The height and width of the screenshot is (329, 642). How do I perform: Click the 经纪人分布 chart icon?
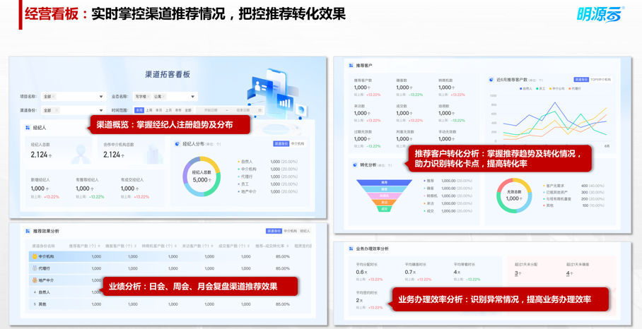[177, 144]
